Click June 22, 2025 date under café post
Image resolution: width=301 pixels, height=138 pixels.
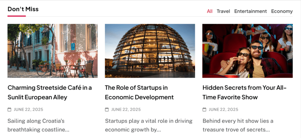point(29,110)
